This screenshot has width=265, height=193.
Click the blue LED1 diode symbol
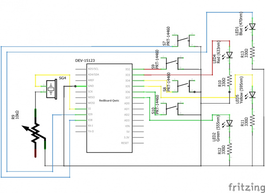tap(252, 26)
